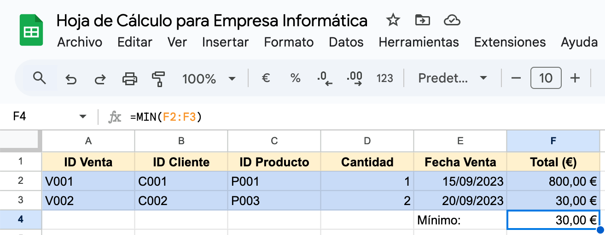This screenshot has height=235, width=605.
Task: Apply euro currency format
Action: (x=266, y=78)
